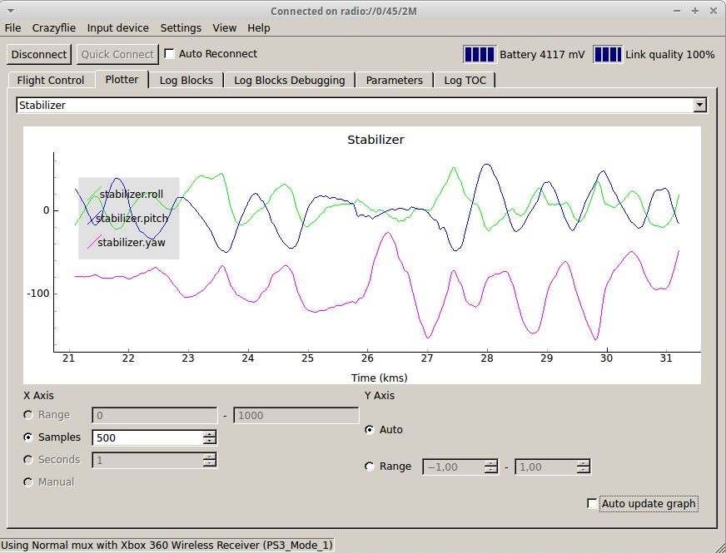This screenshot has width=726, height=553.
Task: Open the Stabilizer log config dropdown
Action: [x=699, y=106]
